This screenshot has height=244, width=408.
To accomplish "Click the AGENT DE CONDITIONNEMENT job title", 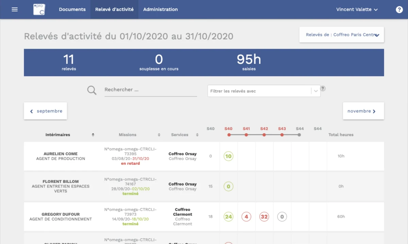I will [x=61, y=219].
